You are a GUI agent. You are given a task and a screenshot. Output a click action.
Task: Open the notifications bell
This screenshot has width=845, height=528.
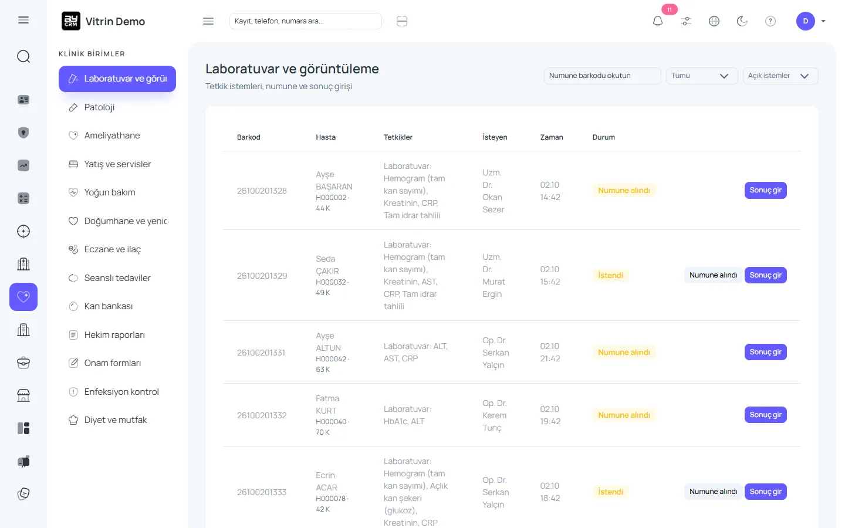(658, 21)
